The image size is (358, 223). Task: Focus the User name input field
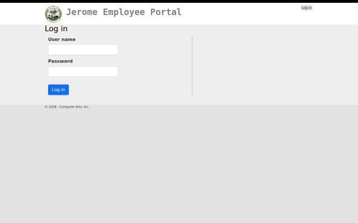[x=83, y=50]
